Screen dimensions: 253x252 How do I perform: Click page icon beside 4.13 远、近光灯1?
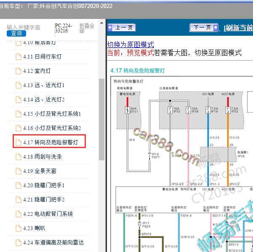[19, 85]
